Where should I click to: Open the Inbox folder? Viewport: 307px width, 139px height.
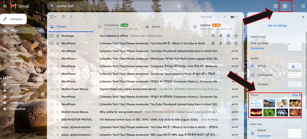click(23, 30)
